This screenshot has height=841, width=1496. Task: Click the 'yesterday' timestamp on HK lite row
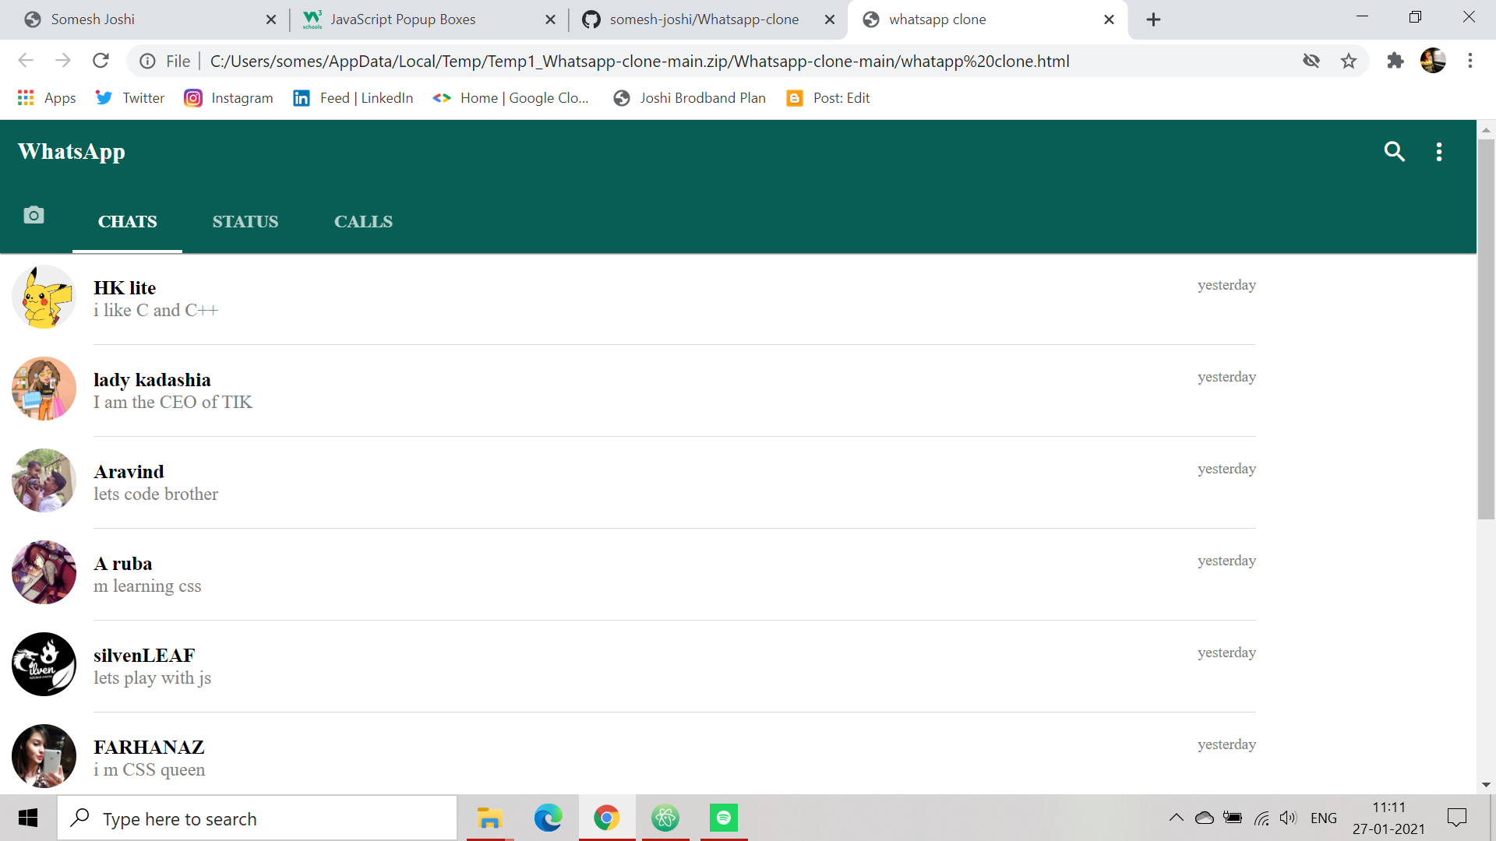tap(1226, 285)
